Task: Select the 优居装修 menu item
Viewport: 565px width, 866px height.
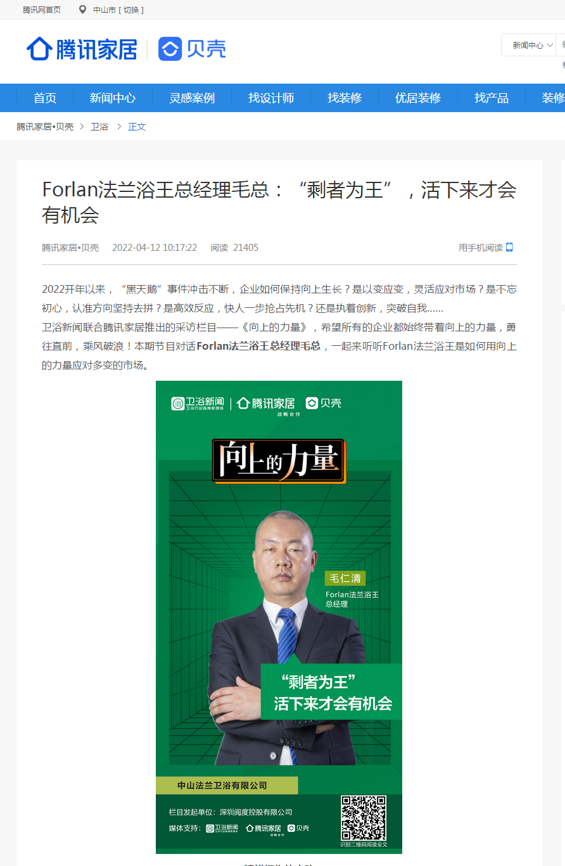Action: pyautogui.click(x=418, y=98)
